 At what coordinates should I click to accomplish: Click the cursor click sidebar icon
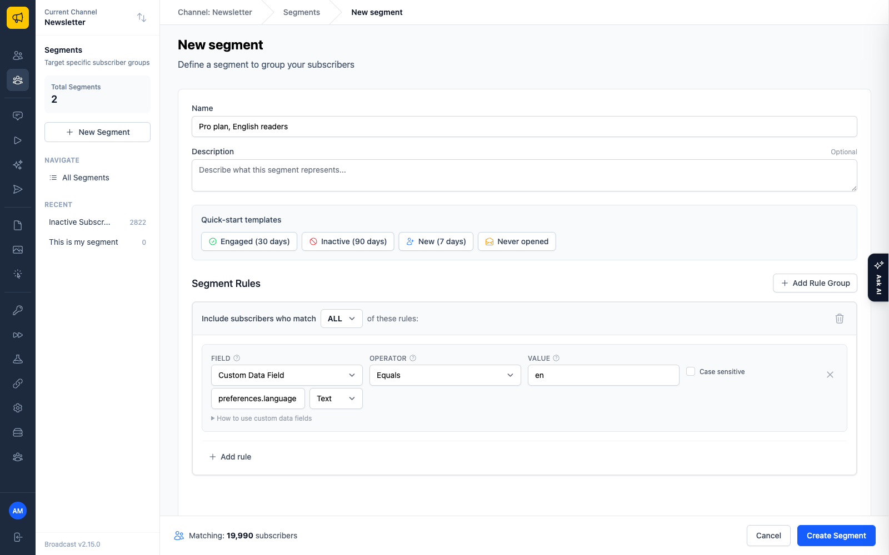point(18,274)
